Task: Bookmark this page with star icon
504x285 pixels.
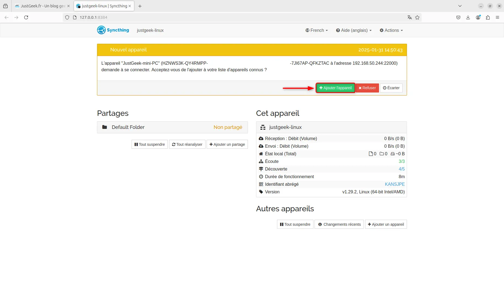Action: (417, 17)
